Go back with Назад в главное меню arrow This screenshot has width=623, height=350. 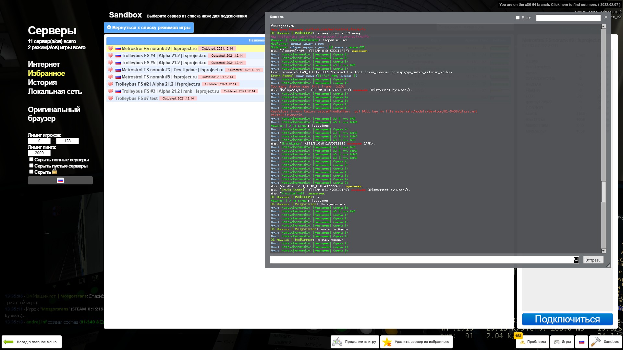click(x=31, y=342)
